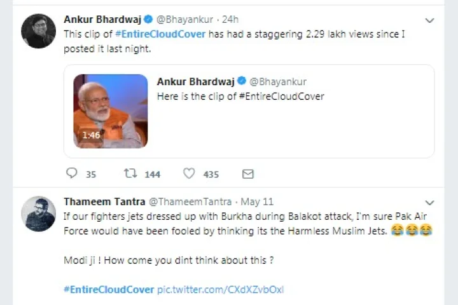458x305 pixels.
Task: Open the @Bhayankur handle in the tweet header
Action: [185, 20]
